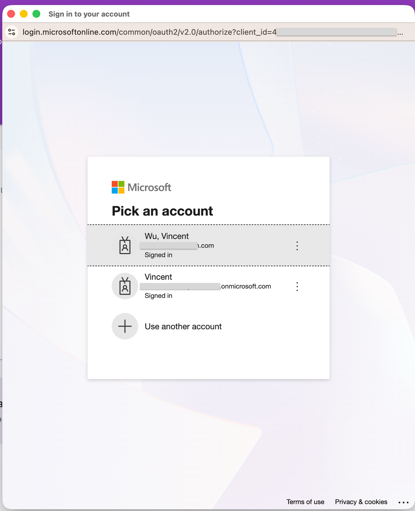The image size is (415, 511).
Task: Open options menu for Vincent onmicrosoft.com account
Action: point(297,286)
